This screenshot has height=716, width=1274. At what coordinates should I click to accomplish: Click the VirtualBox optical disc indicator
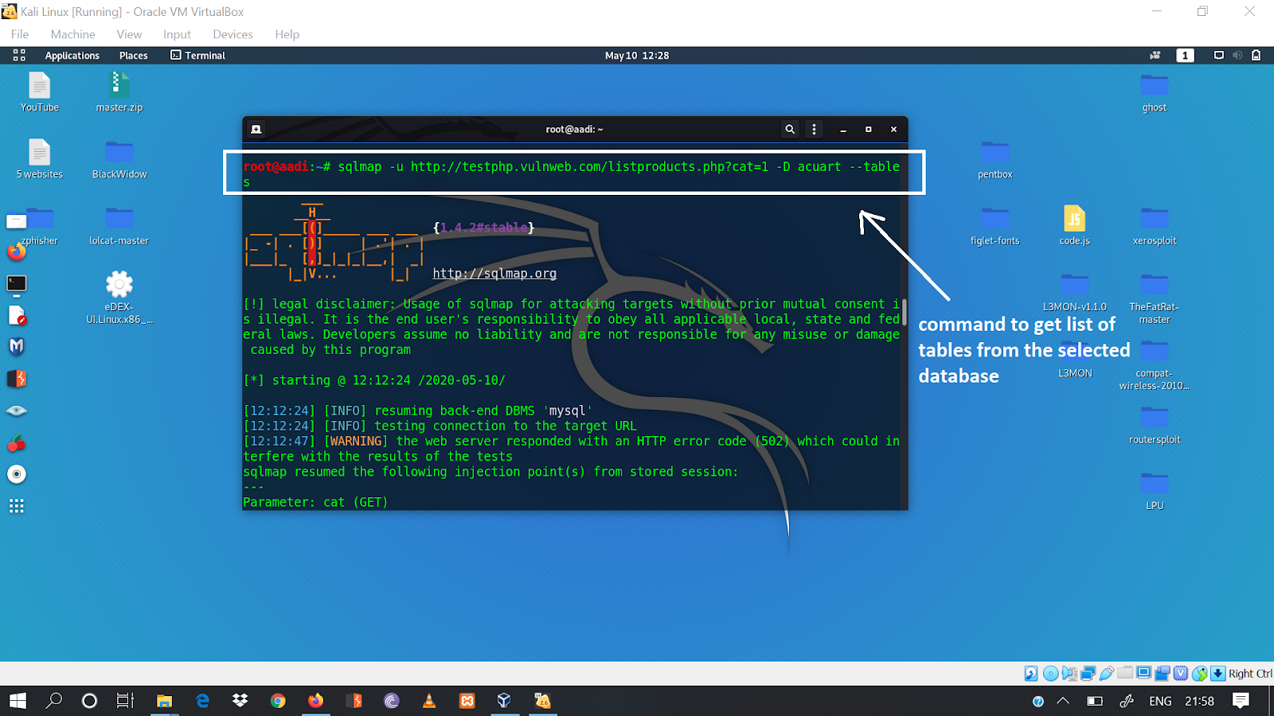coord(1051,674)
